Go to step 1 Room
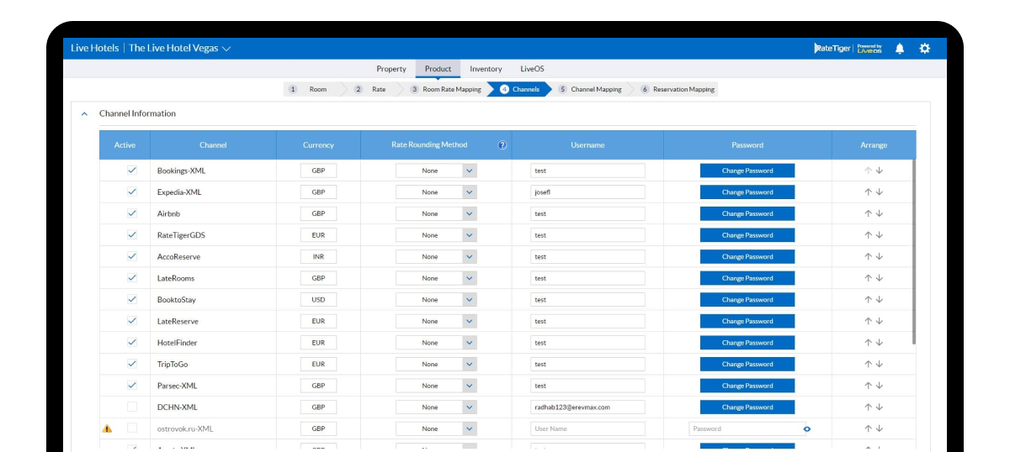 311,89
